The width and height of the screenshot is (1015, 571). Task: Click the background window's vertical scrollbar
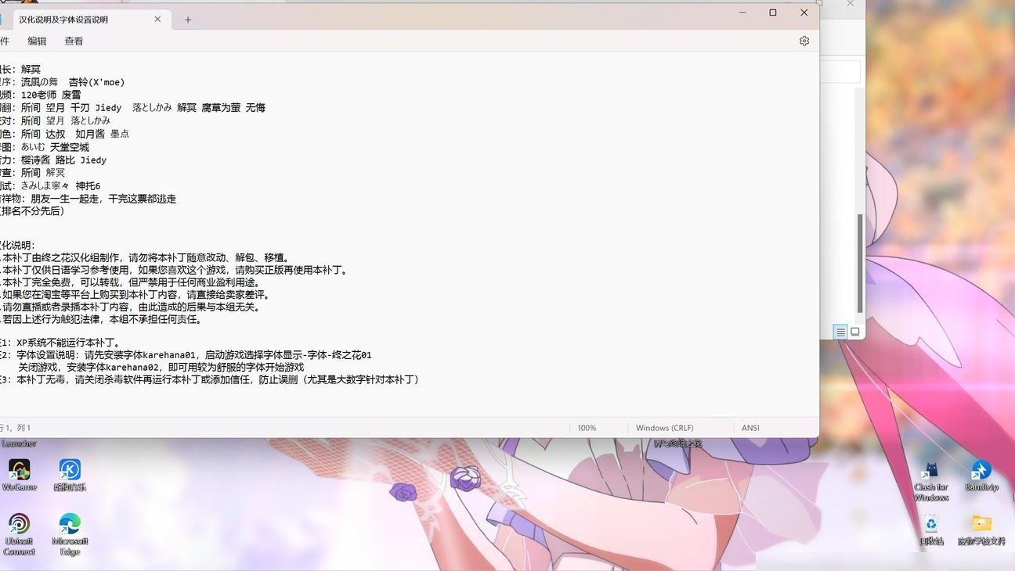(860, 263)
